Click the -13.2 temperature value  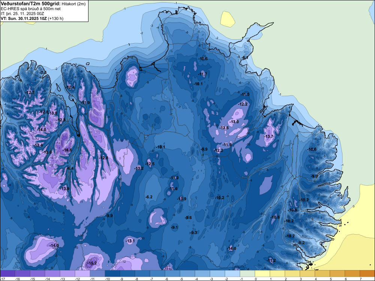coord(139,168)
